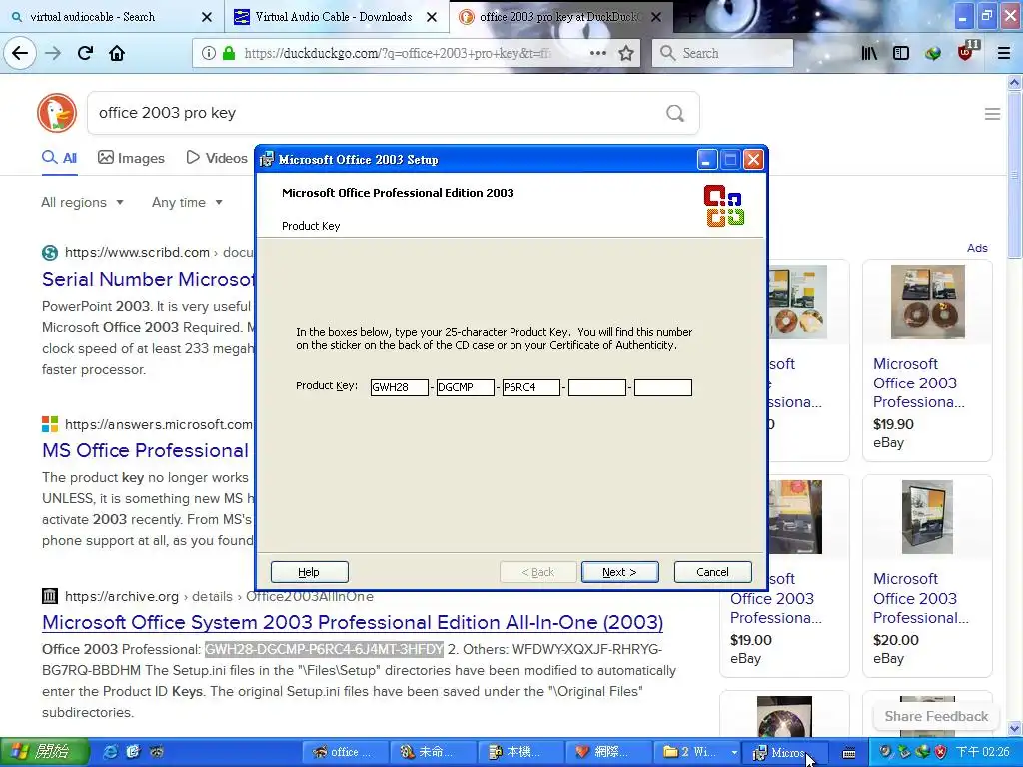Viewport: 1023px width, 767px height.
Task: Click Next in Office Setup dialog
Action: point(619,572)
